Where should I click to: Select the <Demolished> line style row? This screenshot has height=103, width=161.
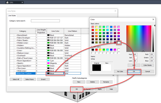(45, 35)
